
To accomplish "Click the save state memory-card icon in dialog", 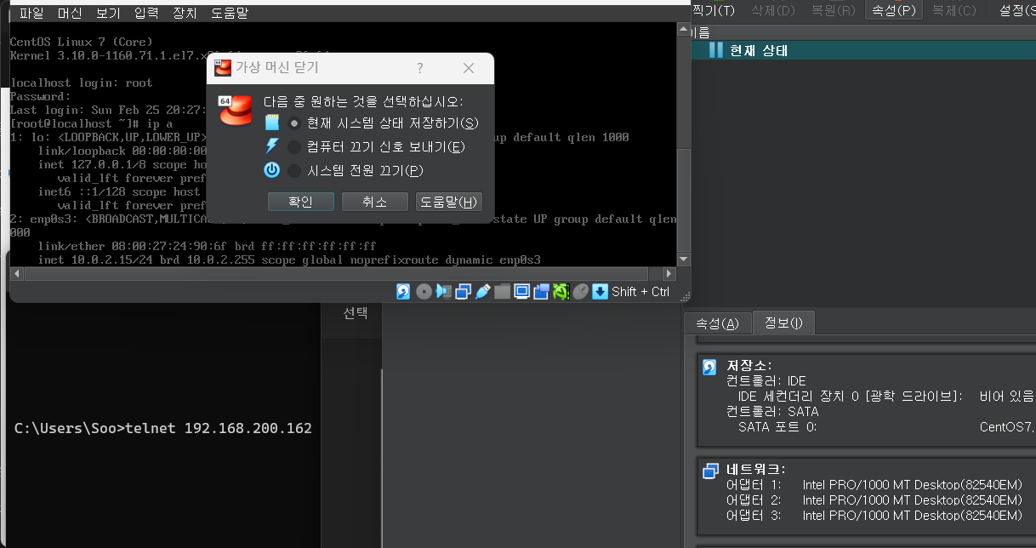I will (x=272, y=123).
